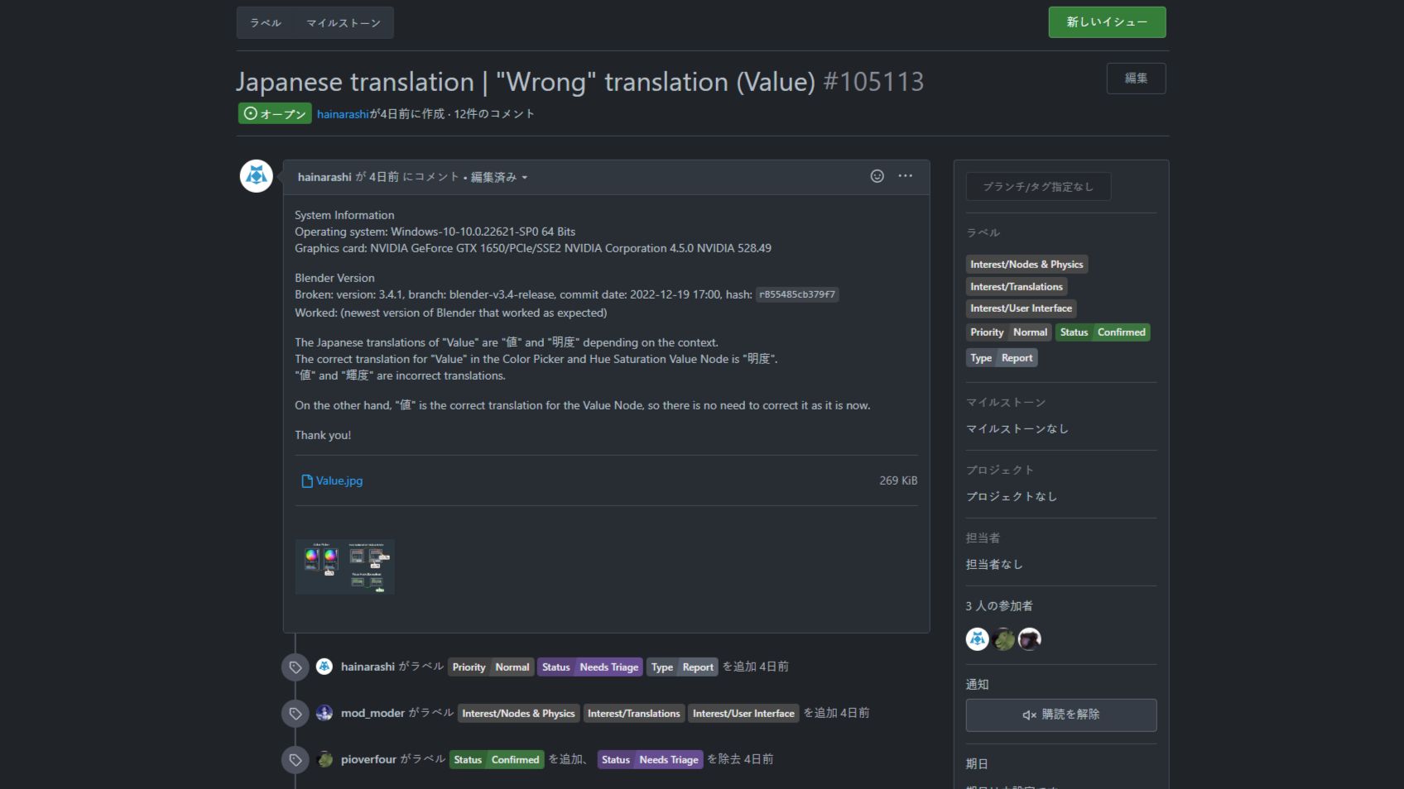
Task: Select the green Status Confirmed label in sidebar
Action: point(1103,332)
